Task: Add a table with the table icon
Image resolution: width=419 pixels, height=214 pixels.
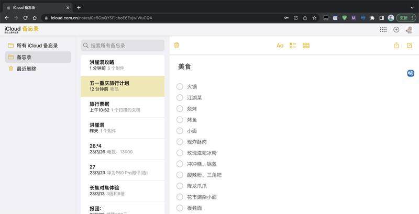Action: coord(306,46)
